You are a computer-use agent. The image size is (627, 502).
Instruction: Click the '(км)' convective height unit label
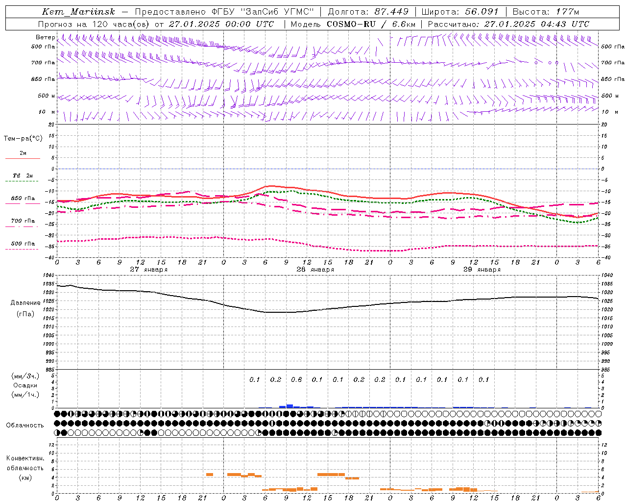point(25,477)
